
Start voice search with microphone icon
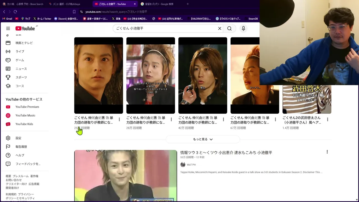pos(243,28)
